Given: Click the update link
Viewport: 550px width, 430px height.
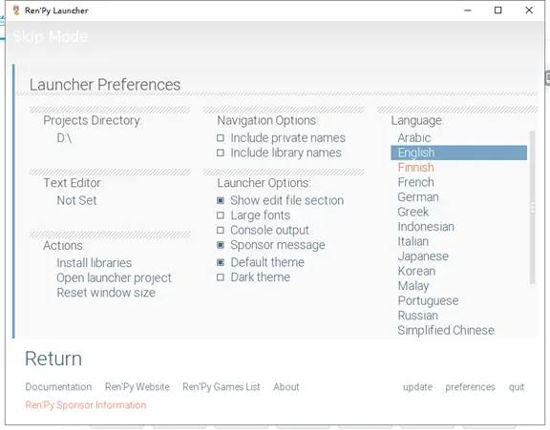Looking at the screenshot, I should tap(417, 387).
